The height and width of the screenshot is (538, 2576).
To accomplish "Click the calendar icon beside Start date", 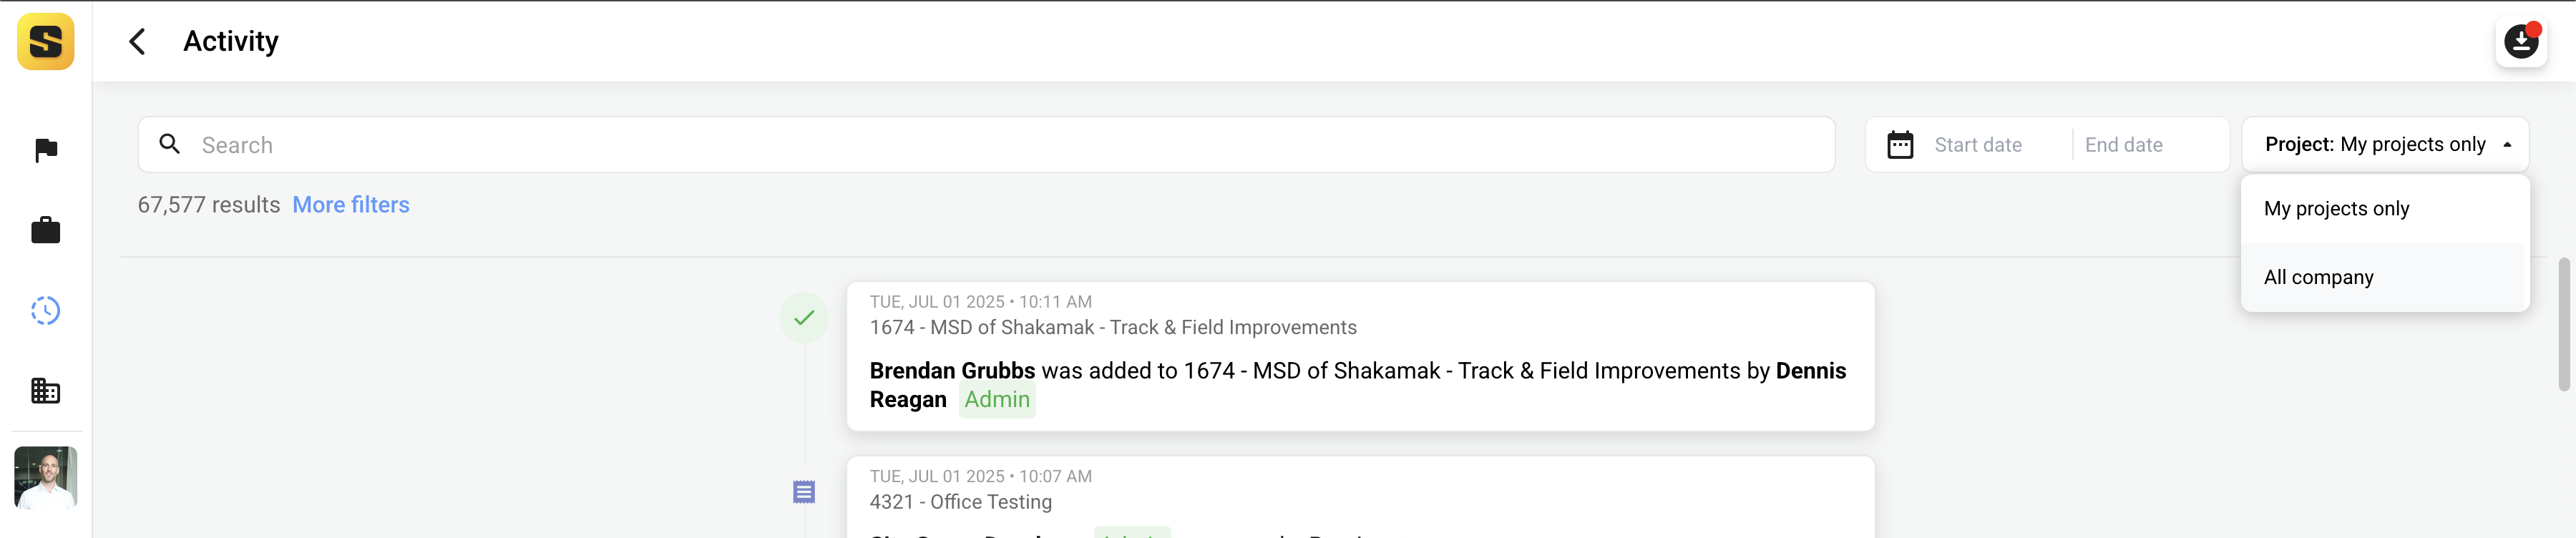I will point(1899,144).
